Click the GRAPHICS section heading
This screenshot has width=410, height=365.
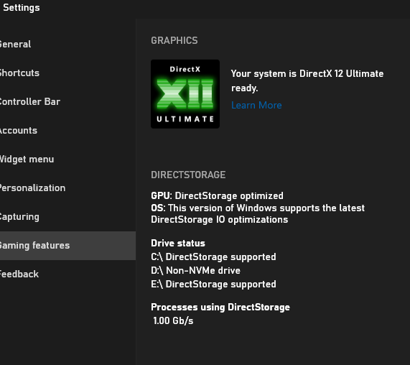(x=174, y=40)
